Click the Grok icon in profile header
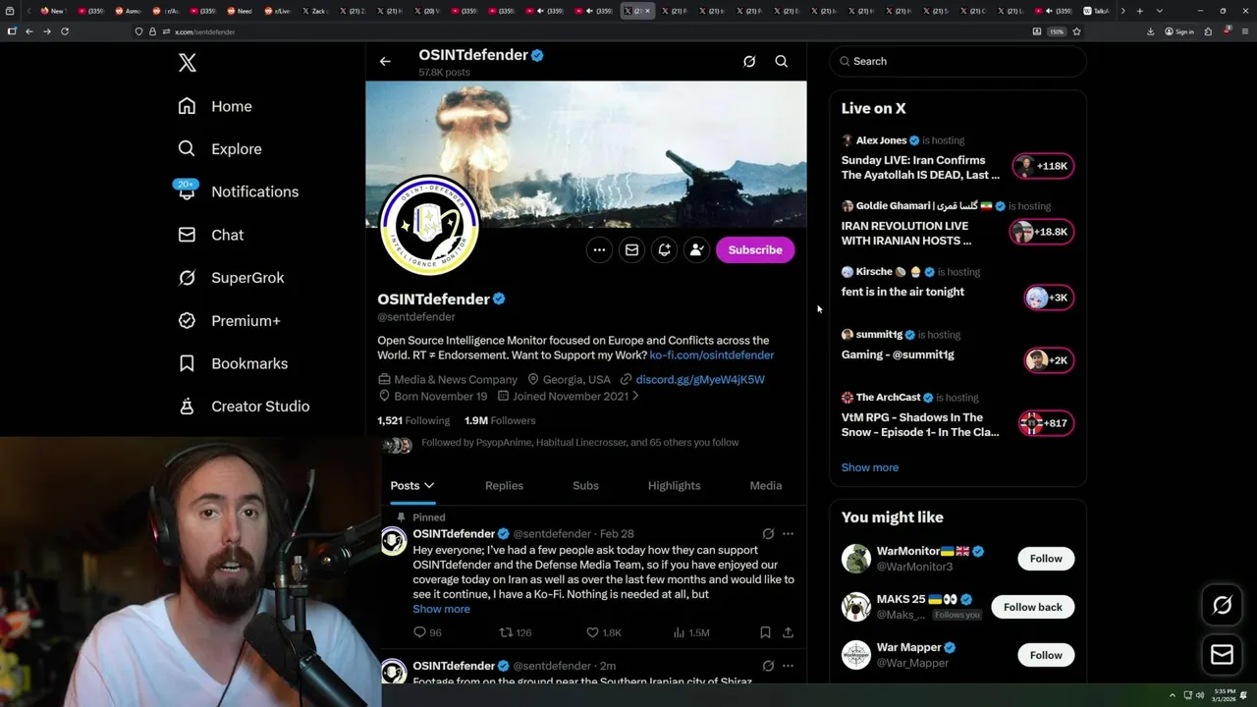 tap(749, 61)
